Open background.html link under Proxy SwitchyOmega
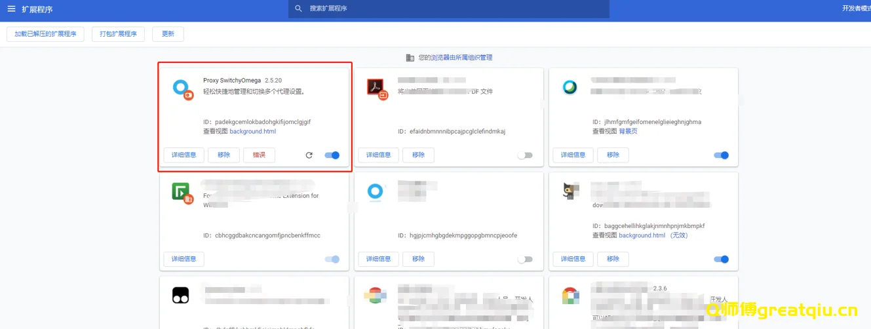Screen dimensions: 871x329 pyautogui.click(x=252, y=131)
